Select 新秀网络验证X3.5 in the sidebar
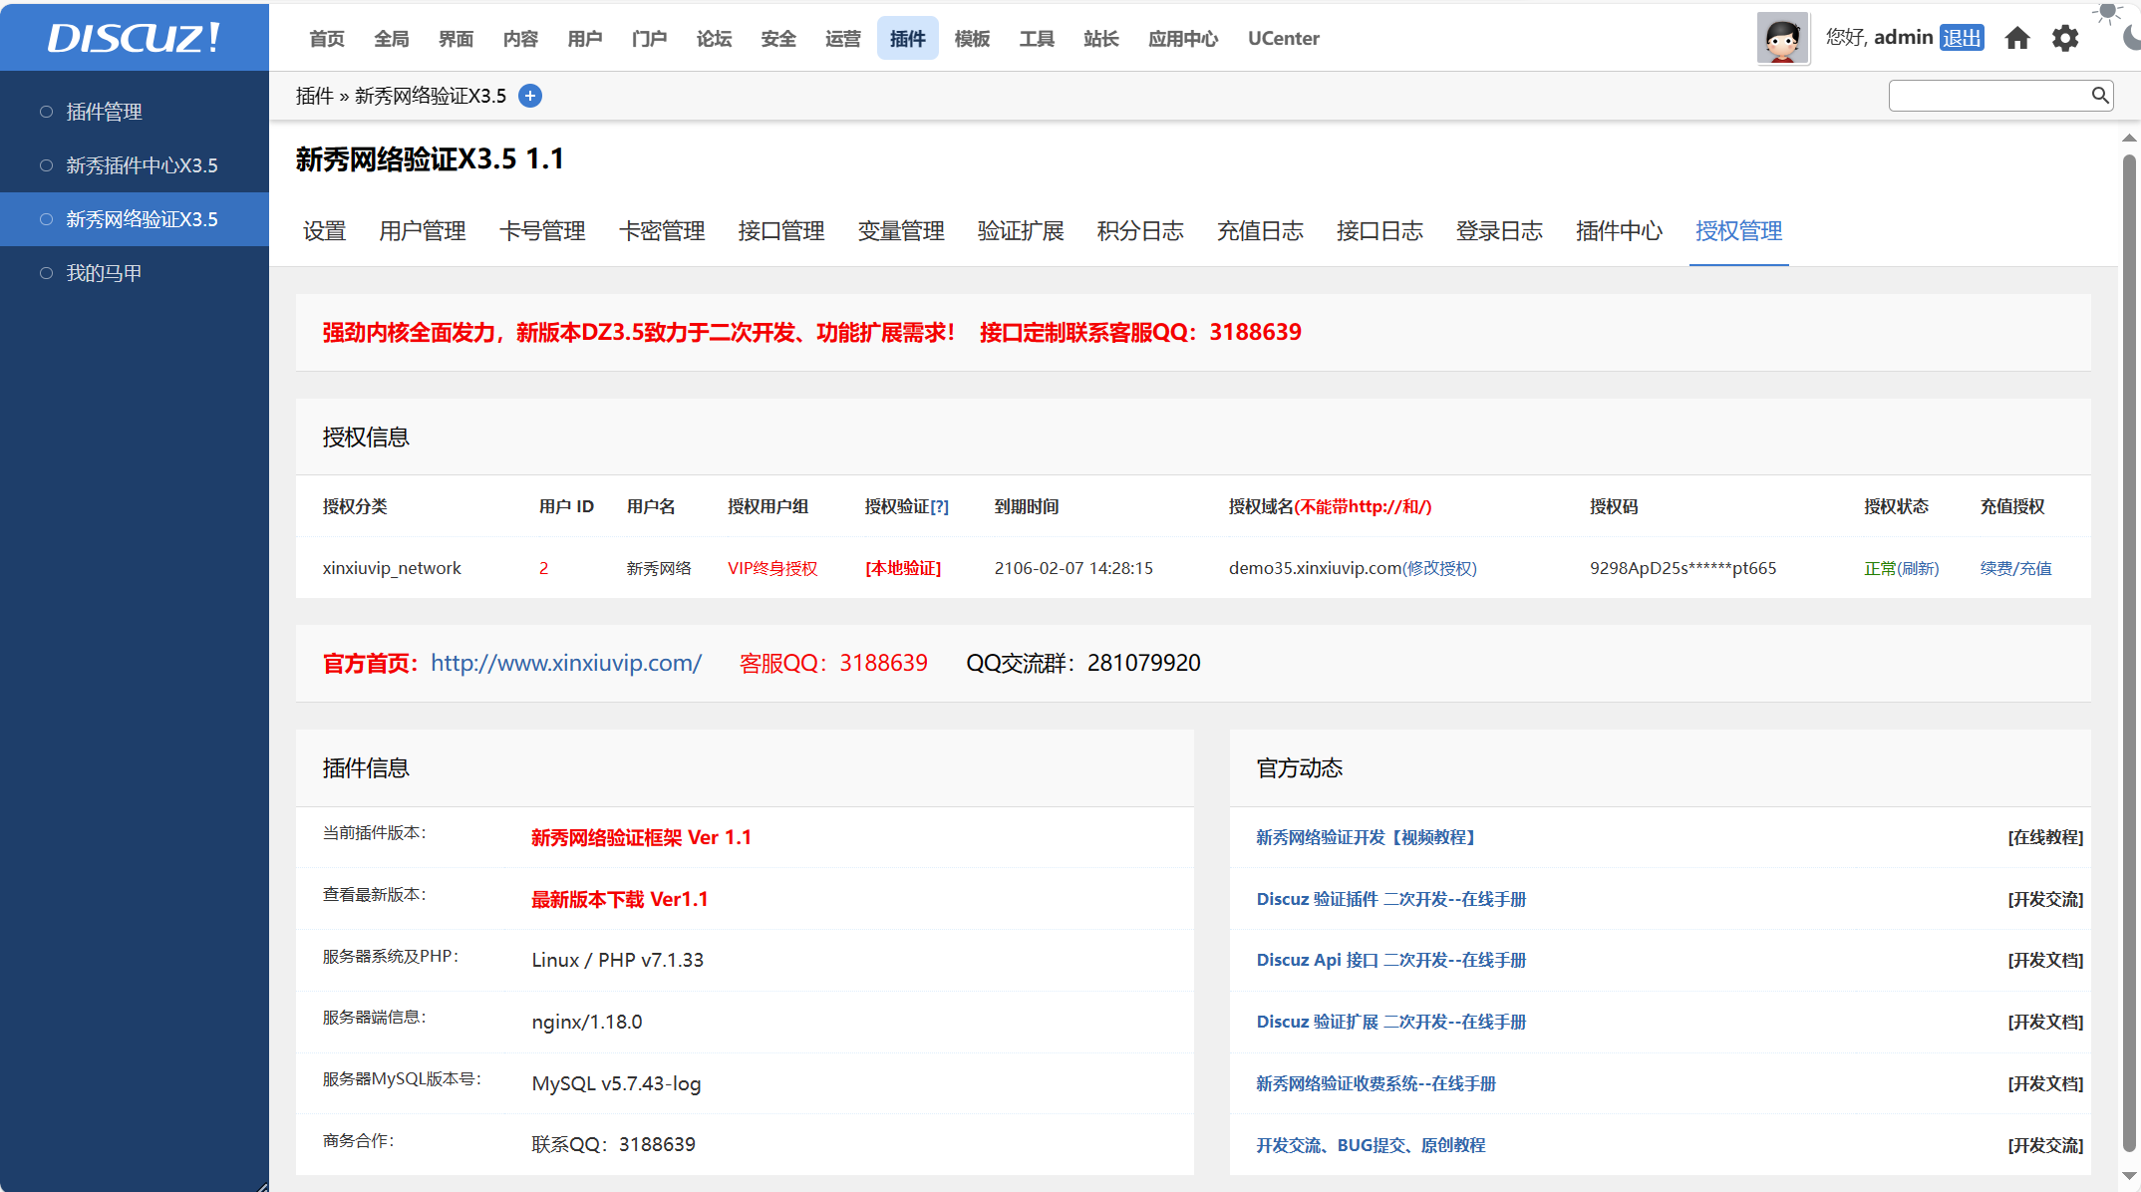This screenshot has height=1192, width=2141. coord(135,219)
